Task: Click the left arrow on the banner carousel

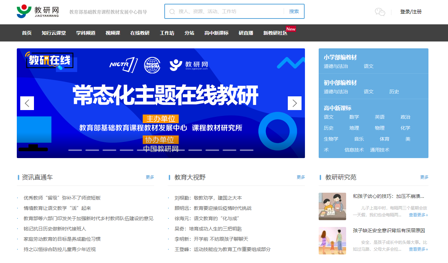Action: pyautogui.click(x=27, y=103)
